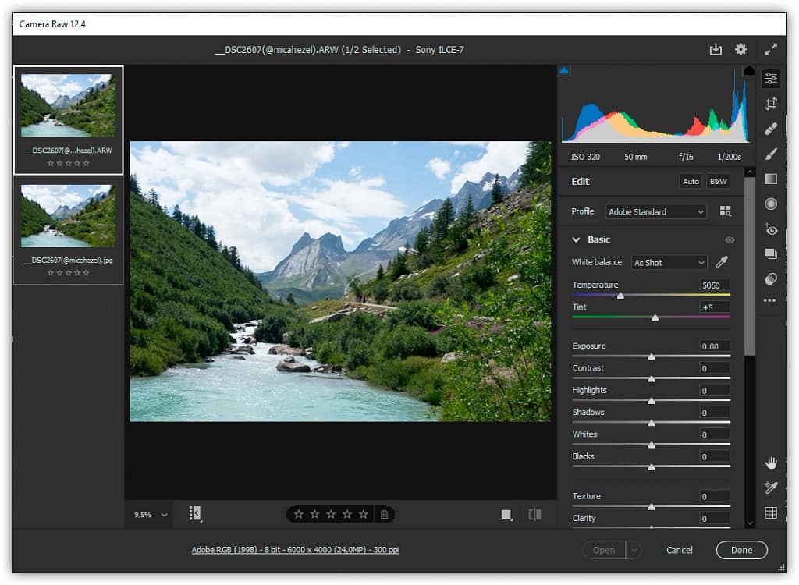Open the Presets panel icon

[770, 278]
